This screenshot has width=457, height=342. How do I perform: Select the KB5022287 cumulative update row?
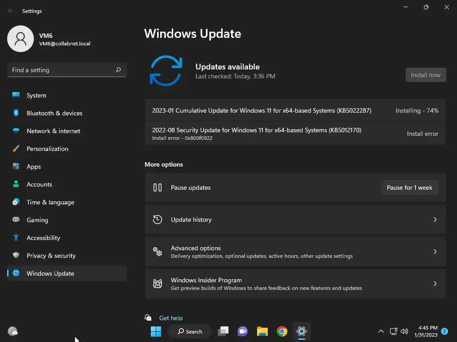click(295, 110)
